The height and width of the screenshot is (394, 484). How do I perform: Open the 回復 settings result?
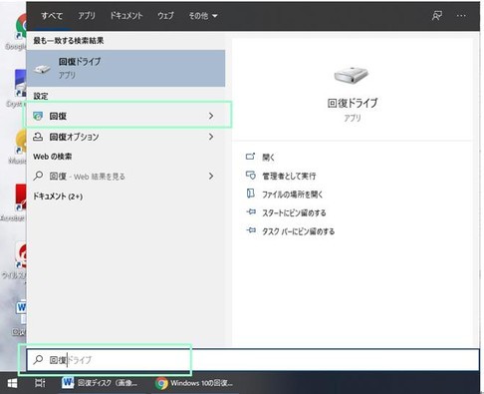(x=125, y=116)
